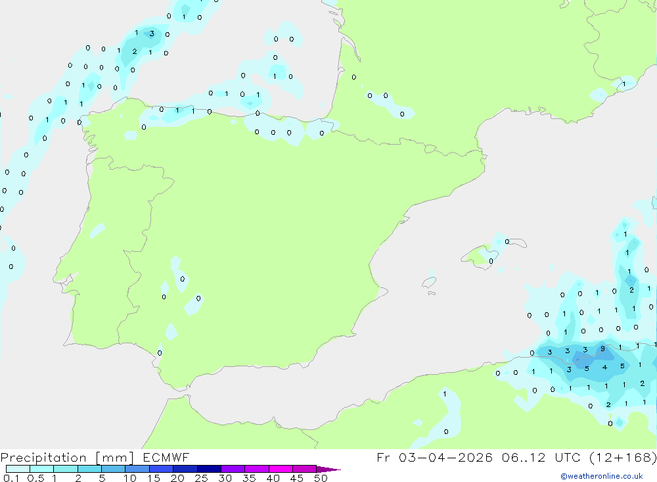The width and height of the screenshot is (657, 482).
Task: Click the 0.1–0.5 mm legend color swatch
Action: (18, 469)
